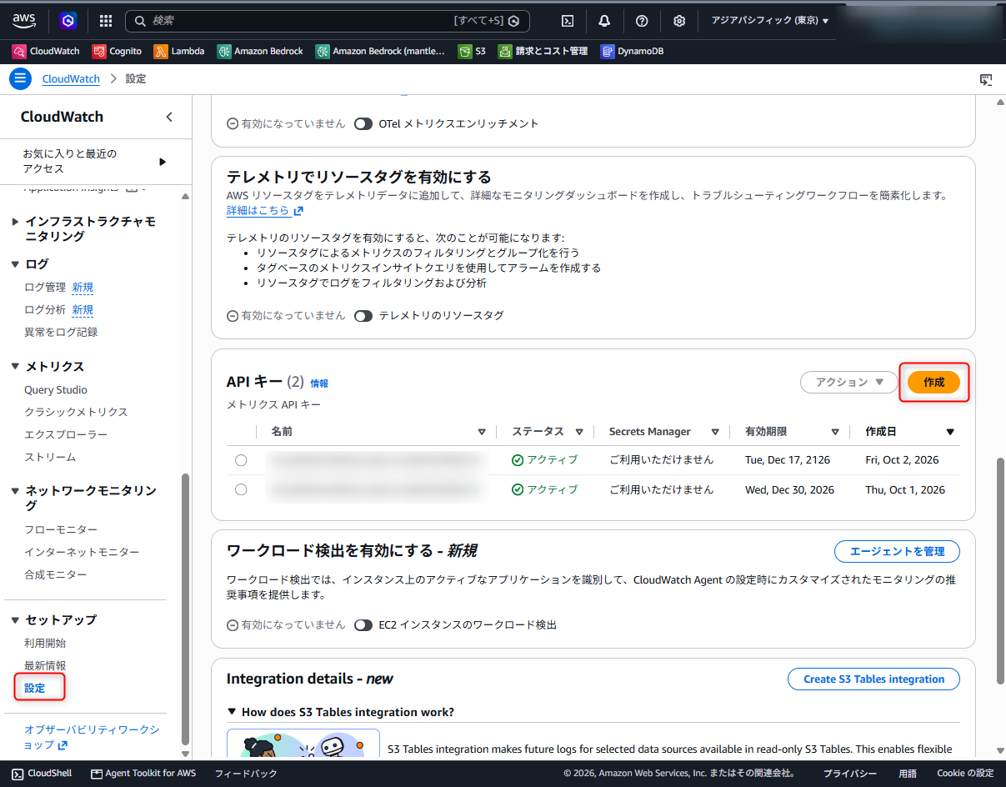Open フローモニター in sidebar
This screenshot has height=787, width=1006.
61,529
